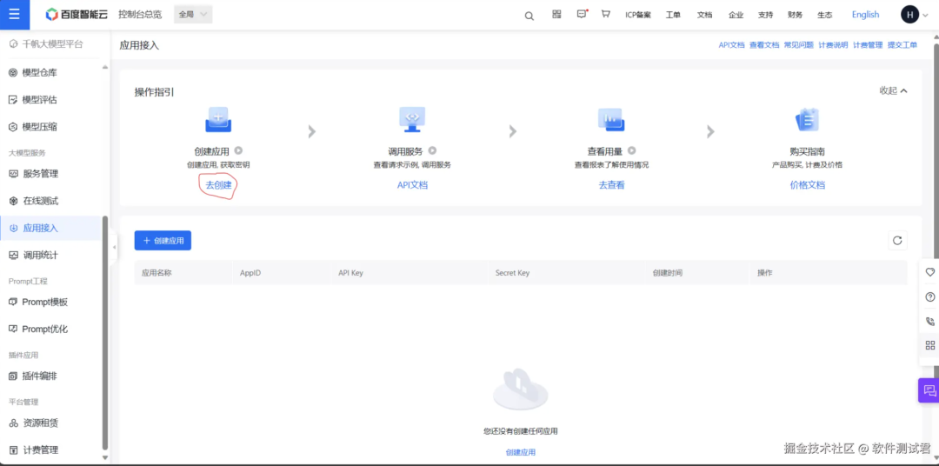Click the Baidu AI Cloud logo
Viewport: 939px width, 466px height.
(x=77, y=15)
